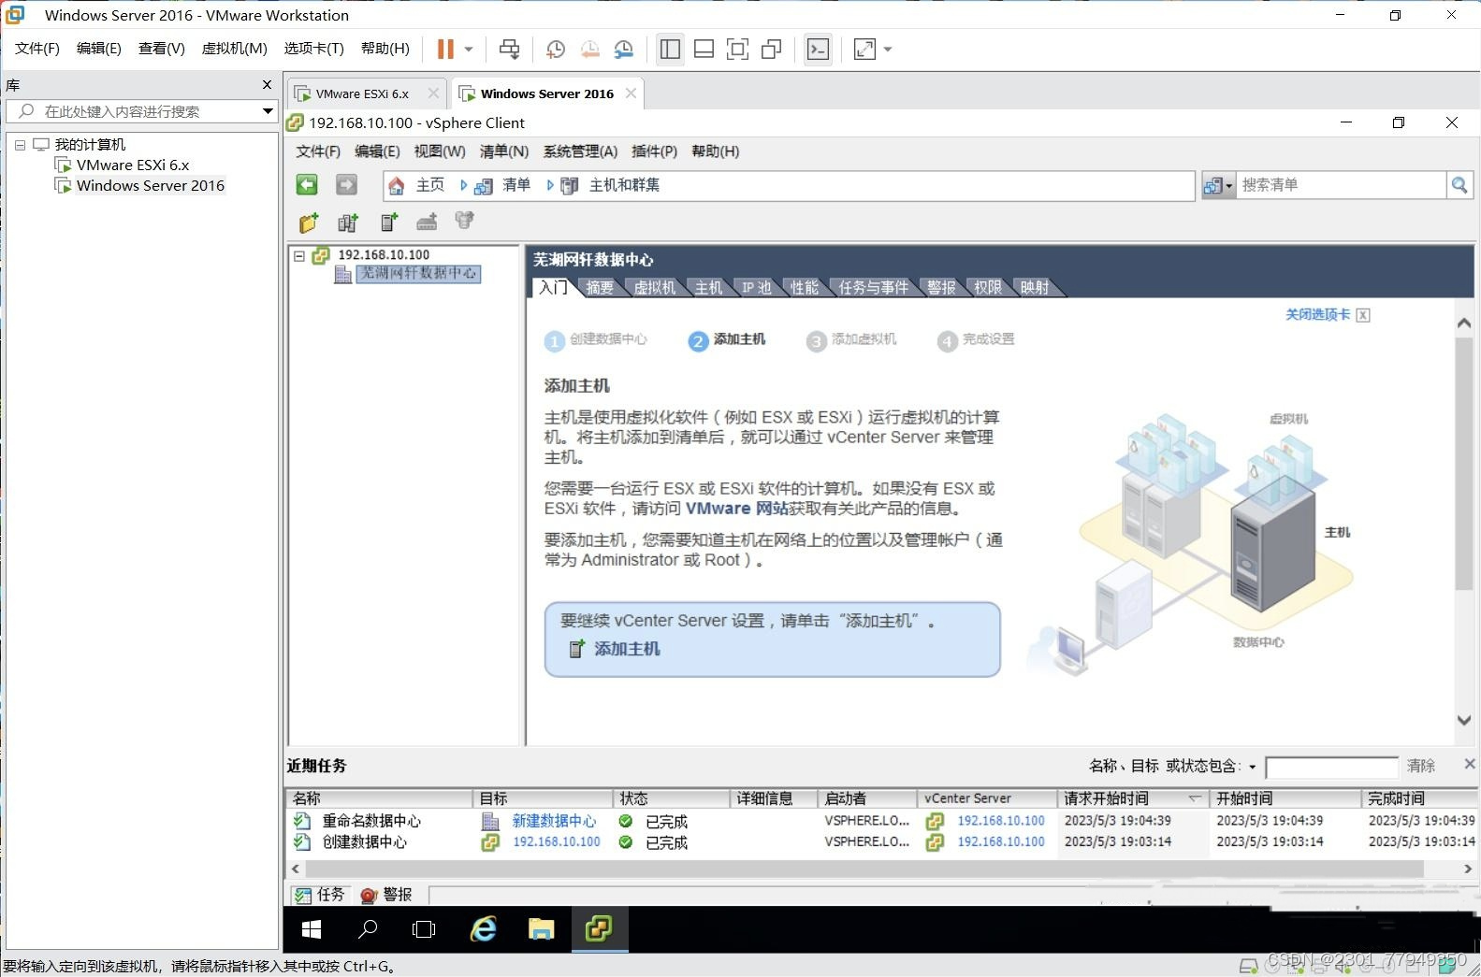Enter full screen mode icon
Screen dimensions: 1481x977
(x=737, y=49)
